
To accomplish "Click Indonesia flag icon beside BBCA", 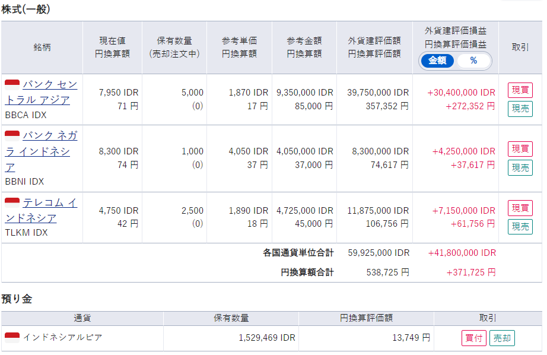I will point(12,84).
